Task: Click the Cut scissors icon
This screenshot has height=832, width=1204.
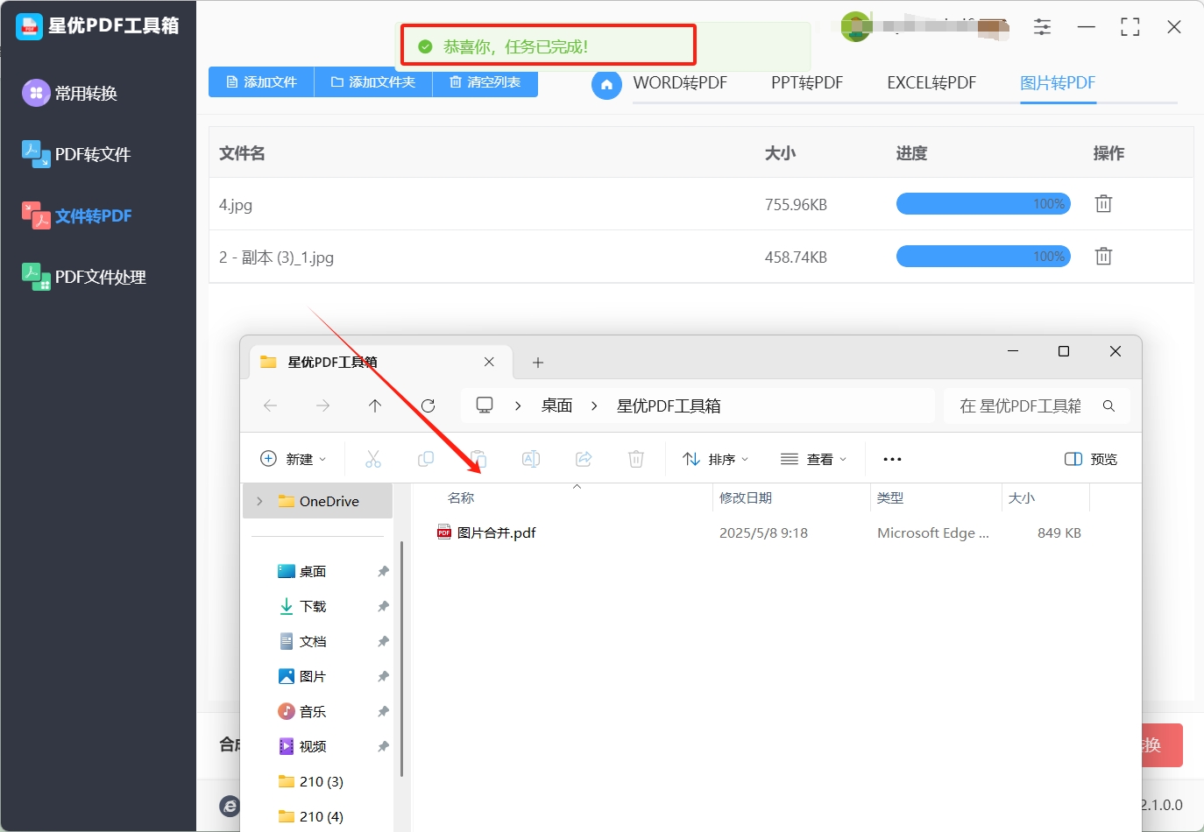Action: 373,459
